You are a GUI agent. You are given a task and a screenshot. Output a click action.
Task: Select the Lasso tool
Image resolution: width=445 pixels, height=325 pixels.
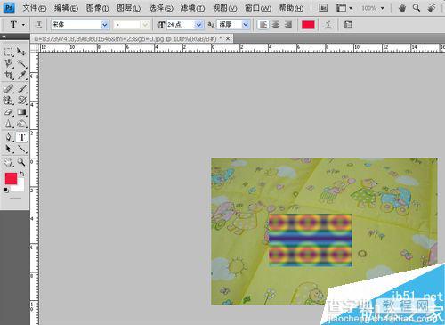[x=9, y=63]
